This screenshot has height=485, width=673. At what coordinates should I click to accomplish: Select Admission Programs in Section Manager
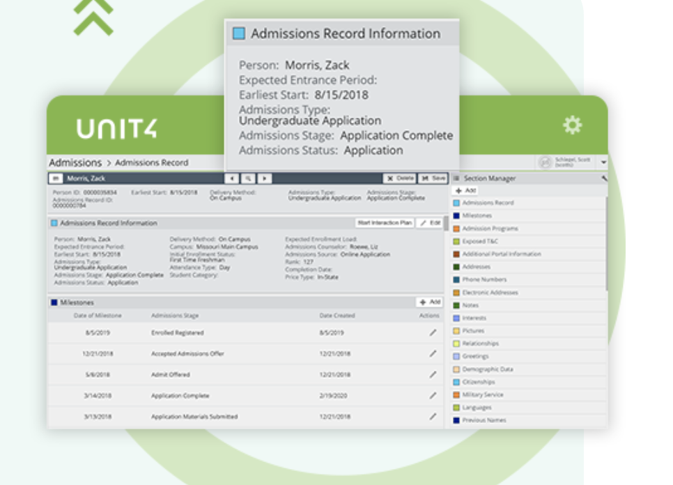[x=490, y=229]
